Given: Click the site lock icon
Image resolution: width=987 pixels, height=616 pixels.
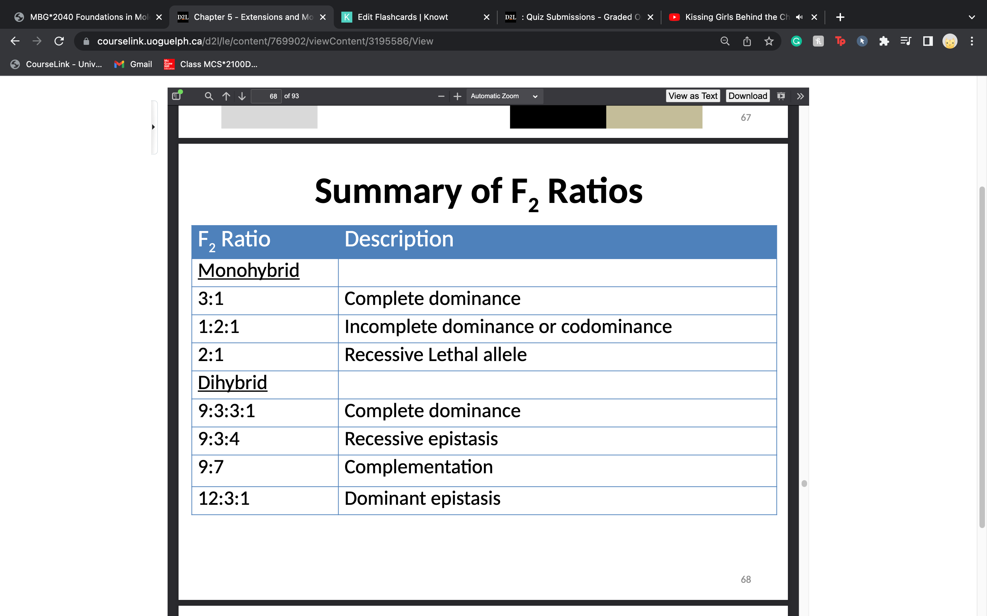Looking at the screenshot, I should click(x=86, y=41).
